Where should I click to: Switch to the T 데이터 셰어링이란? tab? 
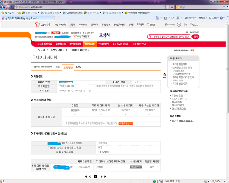pyautogui.click(x=42, y=67)
